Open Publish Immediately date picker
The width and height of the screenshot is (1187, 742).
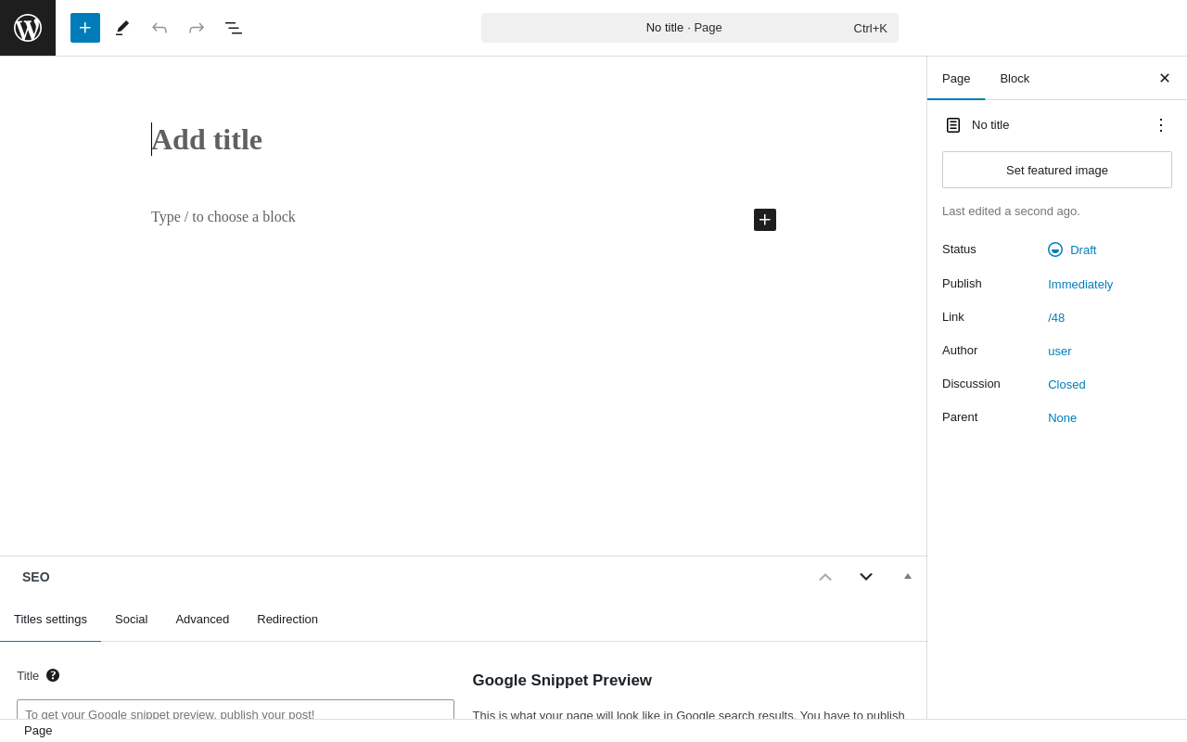[1080, 284]
